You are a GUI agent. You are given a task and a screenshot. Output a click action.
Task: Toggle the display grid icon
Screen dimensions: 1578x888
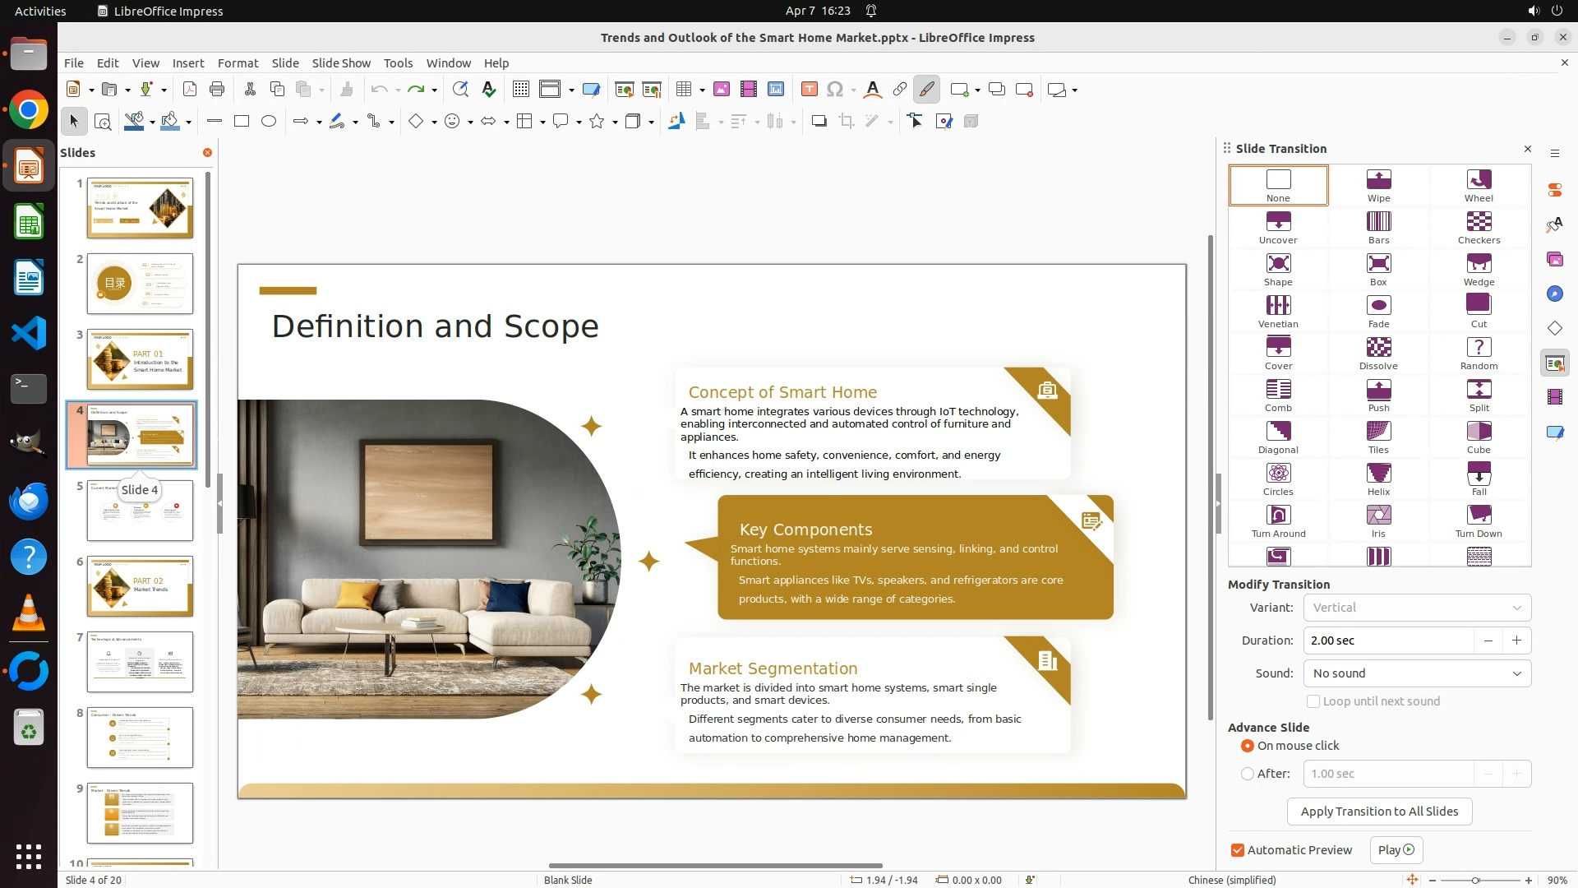[x=520, y=90]
